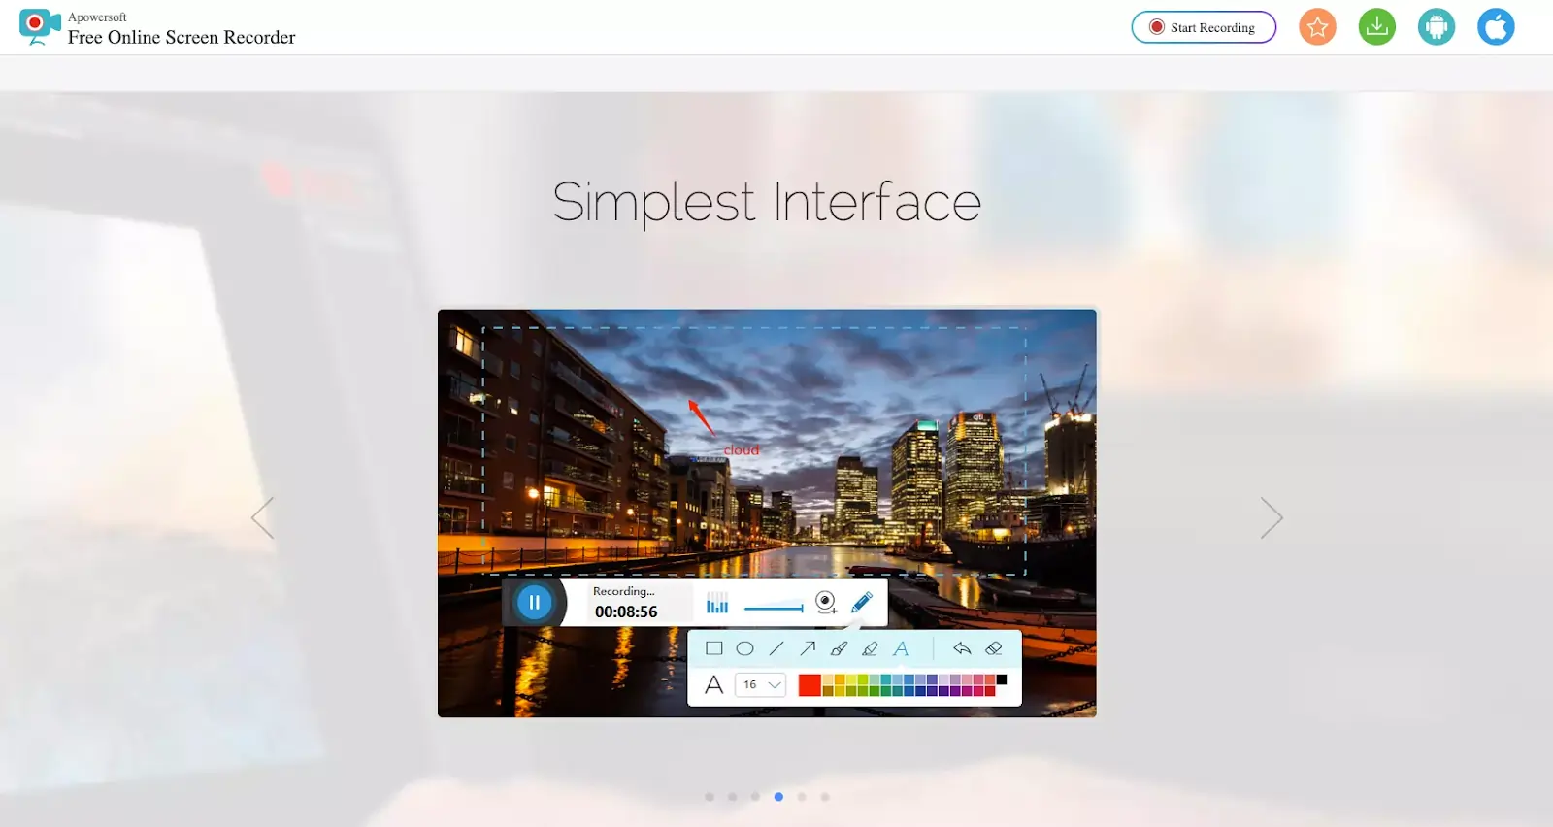Click the orange star rating icon
The image size is (1553, 827).
(x=1317, y=27)
